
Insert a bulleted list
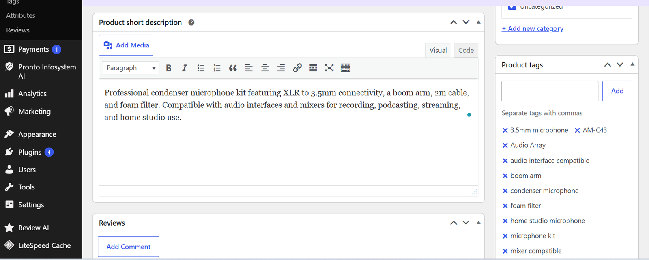pyautogui.click(x=201, y=68)
